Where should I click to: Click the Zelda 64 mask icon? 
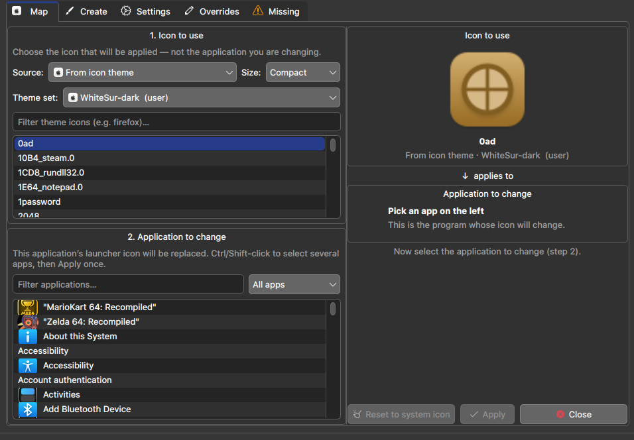[27, 322]
